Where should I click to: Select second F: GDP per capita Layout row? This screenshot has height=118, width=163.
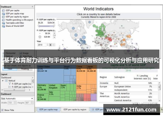coord(22,87)
